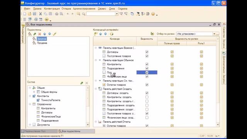Click into the toolbar search input field
This screenshot has height=139, width=247.
pos(101,14)
